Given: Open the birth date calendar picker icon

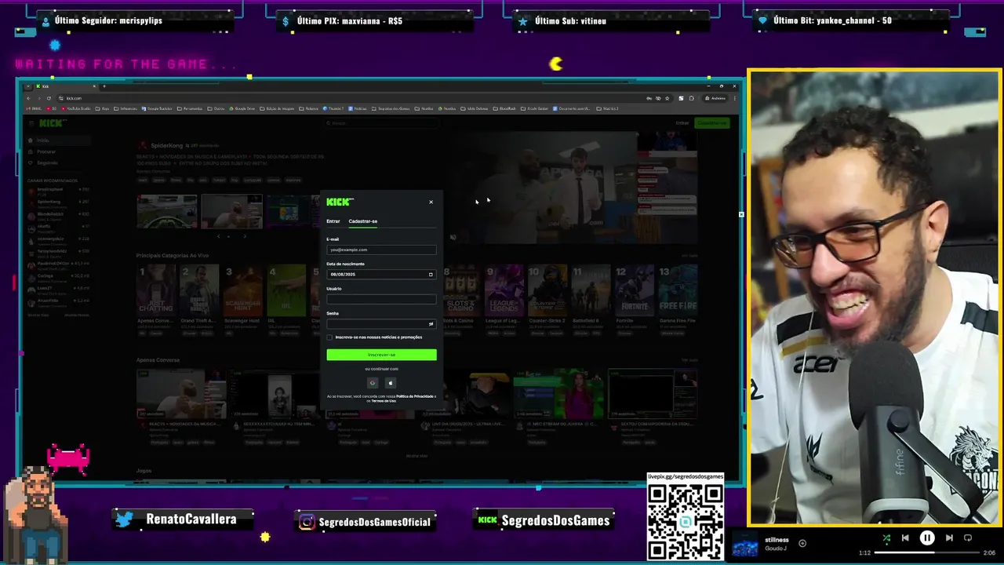Looking at the screenshot, I should click(431, 275).
